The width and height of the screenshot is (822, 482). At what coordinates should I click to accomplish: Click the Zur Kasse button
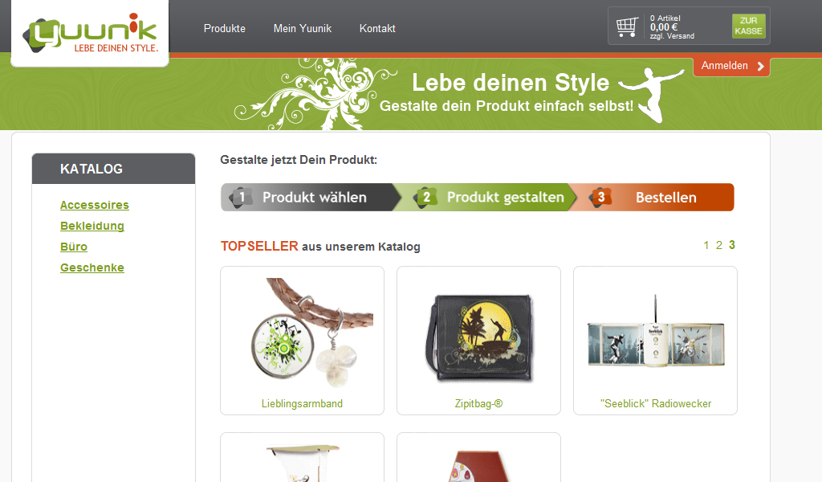pos(749,27)
